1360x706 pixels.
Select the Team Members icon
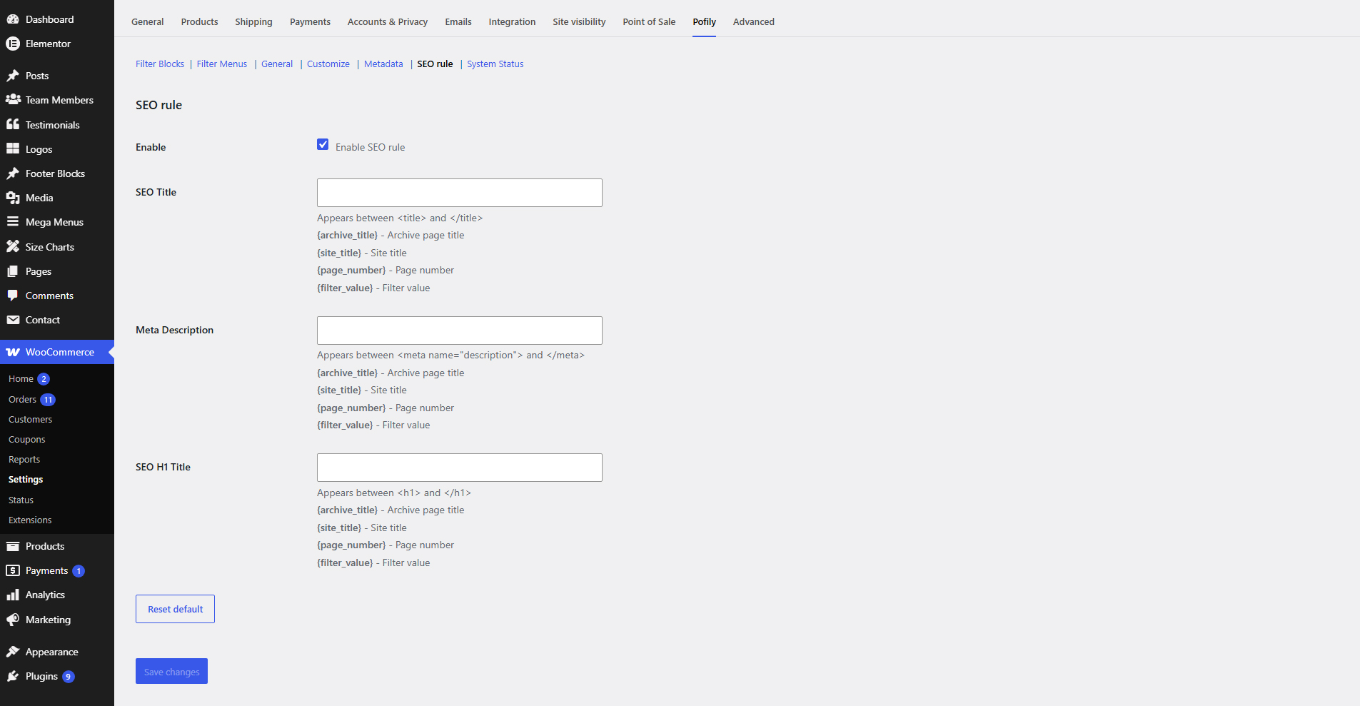coord(13,100)
